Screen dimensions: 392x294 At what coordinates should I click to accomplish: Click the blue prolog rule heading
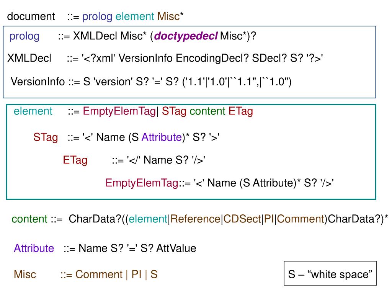pos(24,36)
